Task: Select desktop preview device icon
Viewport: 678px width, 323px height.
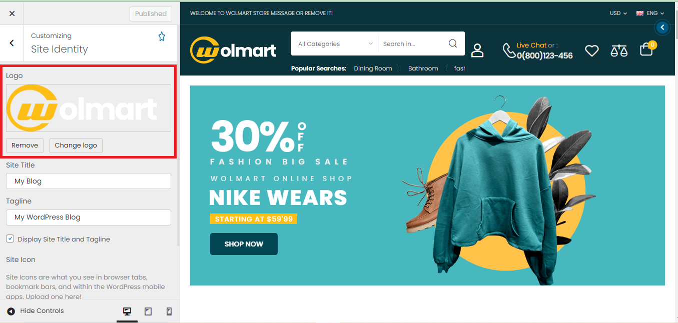Action: 127,311
